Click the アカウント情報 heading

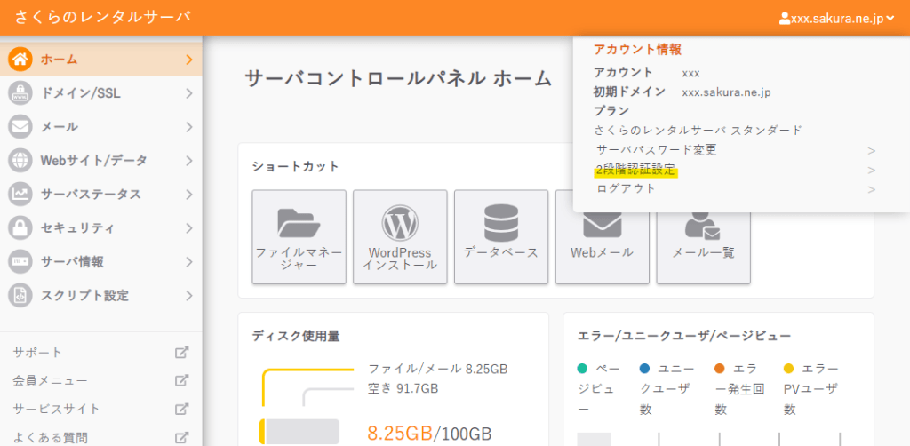click(637, 49)
